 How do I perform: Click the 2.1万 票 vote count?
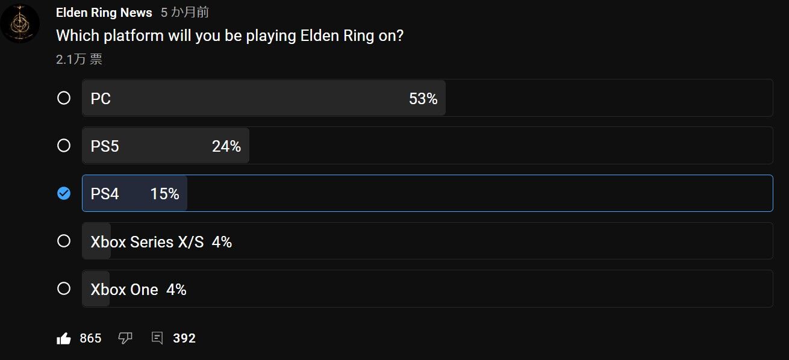[79, 59]
